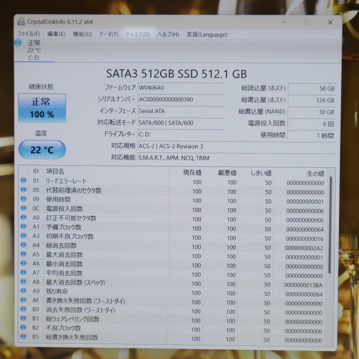Click status circle for row AF 書き換え失敗回数

[x=23, y=300]
